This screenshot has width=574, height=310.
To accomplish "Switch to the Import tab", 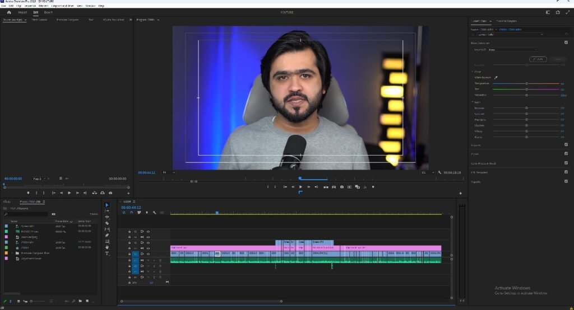I will [x=22, y=12].
